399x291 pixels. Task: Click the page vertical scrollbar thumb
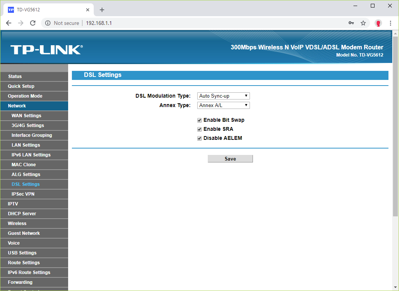coord(395,126)
